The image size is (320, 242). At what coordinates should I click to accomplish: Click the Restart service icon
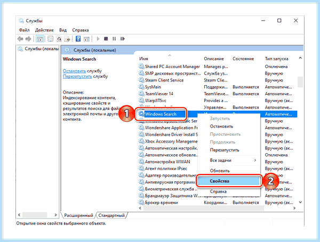(x=123, y=39)
